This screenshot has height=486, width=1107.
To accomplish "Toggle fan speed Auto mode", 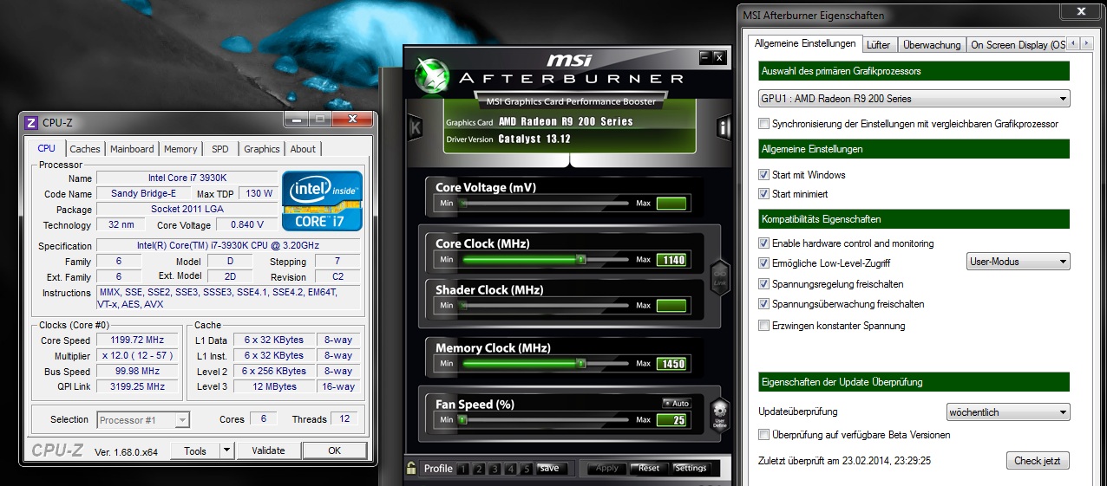I will coord(676,404).
